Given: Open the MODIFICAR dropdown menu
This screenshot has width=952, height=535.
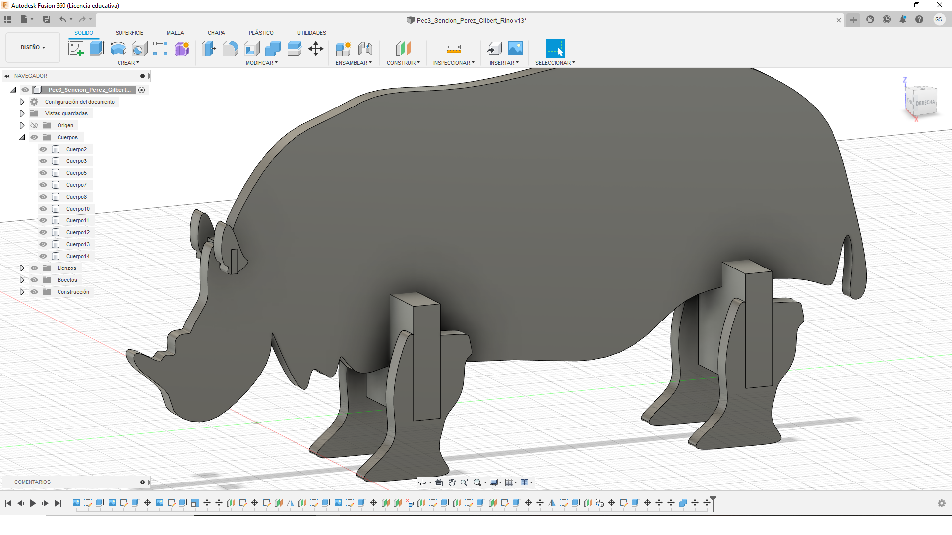Looking at the screenshot, I should (261, 63).
